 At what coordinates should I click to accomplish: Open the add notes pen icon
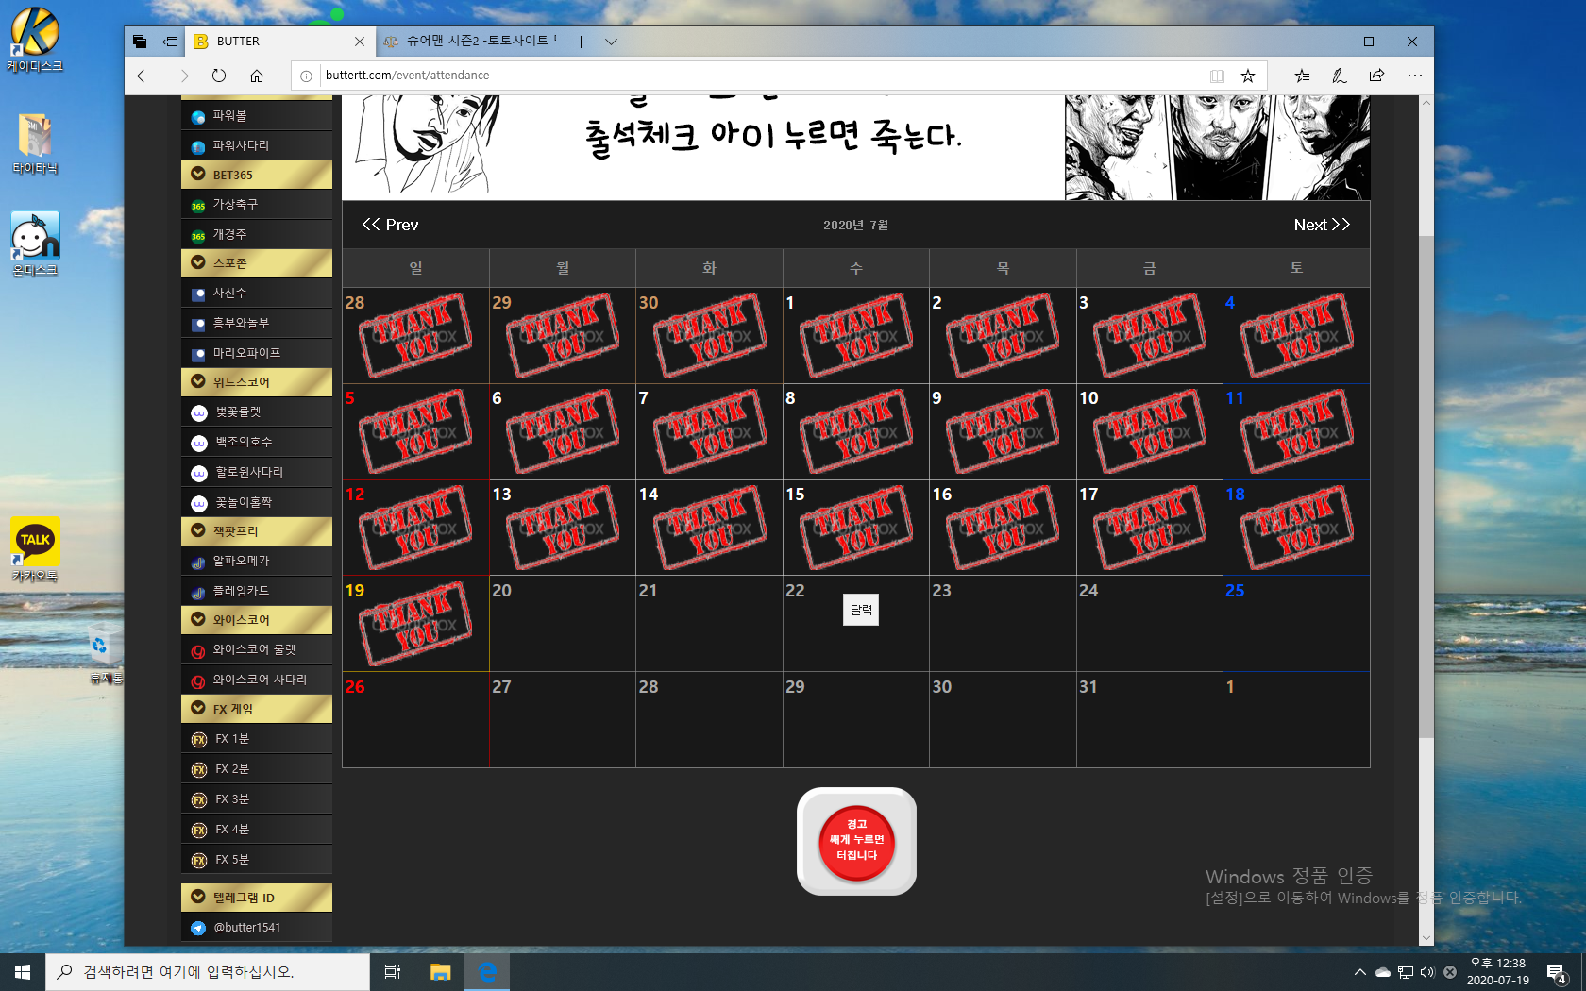point(1339,76)
